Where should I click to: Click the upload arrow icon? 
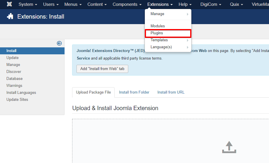tap(229, 147)
